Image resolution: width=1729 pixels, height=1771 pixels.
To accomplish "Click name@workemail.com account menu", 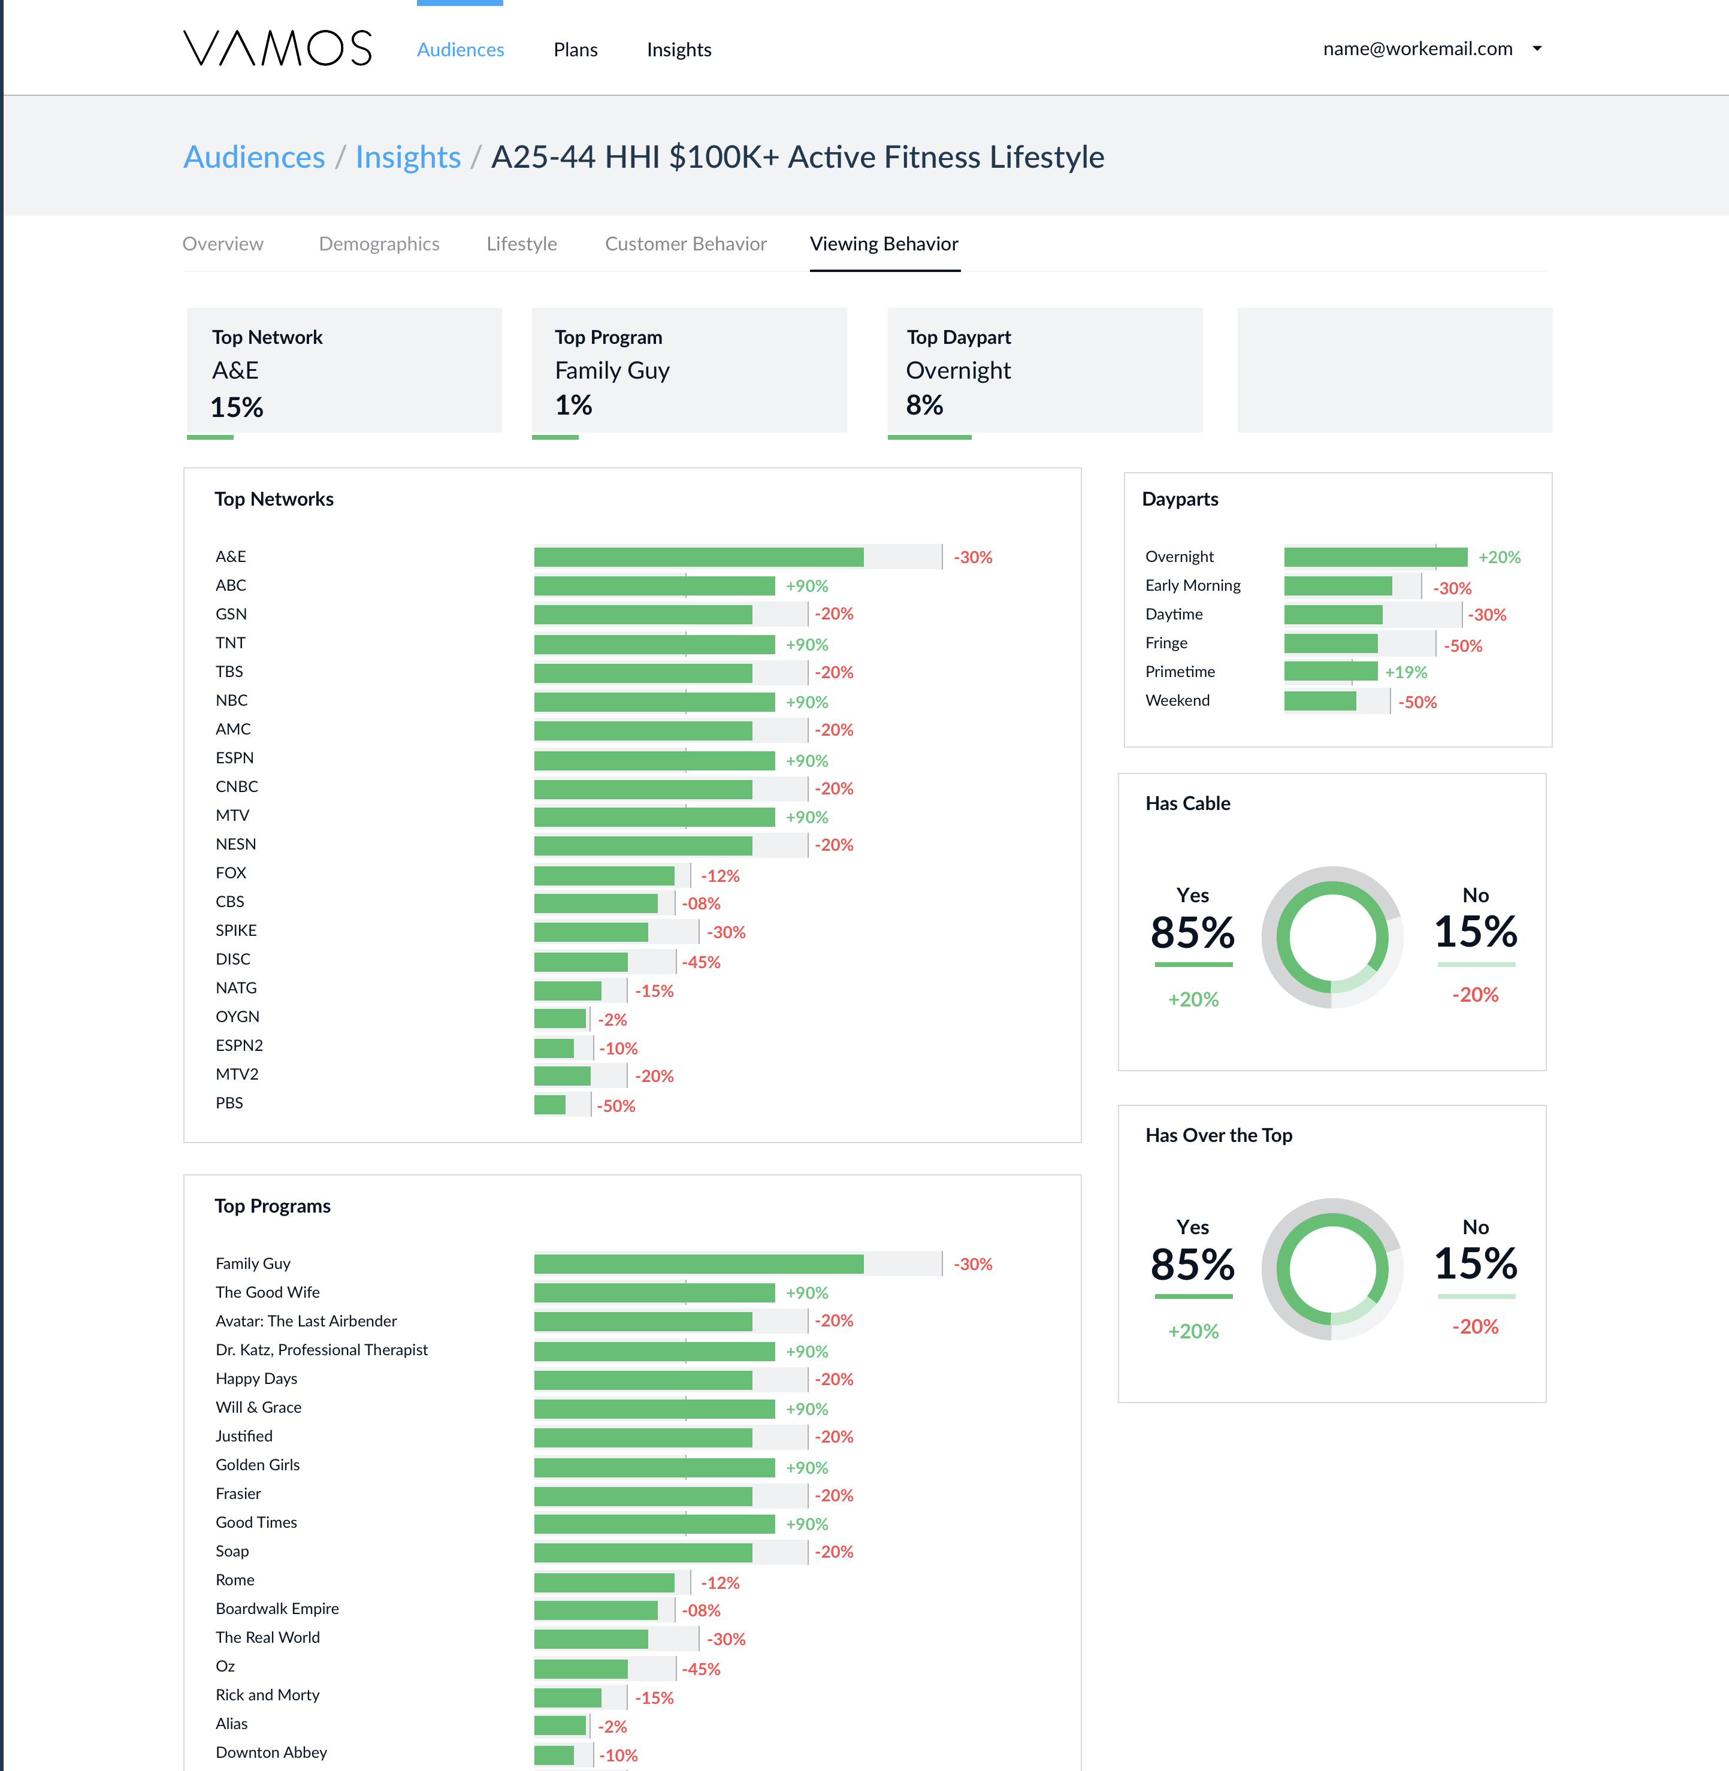I will (x=1417, y=49).
